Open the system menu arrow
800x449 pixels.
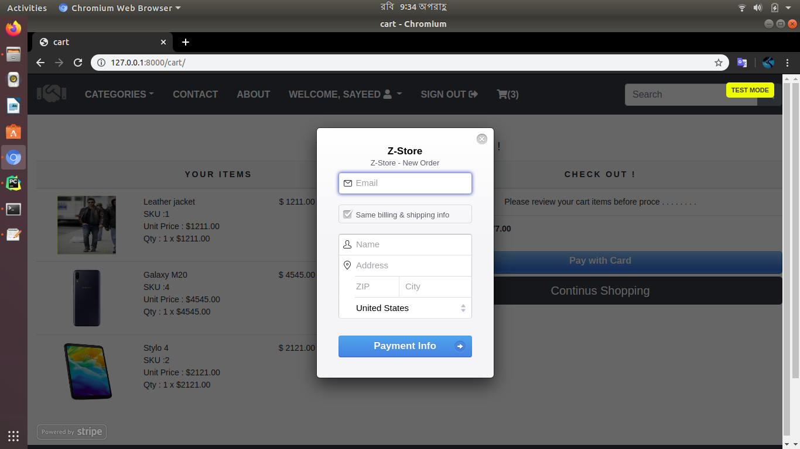[x=789, y=8]
